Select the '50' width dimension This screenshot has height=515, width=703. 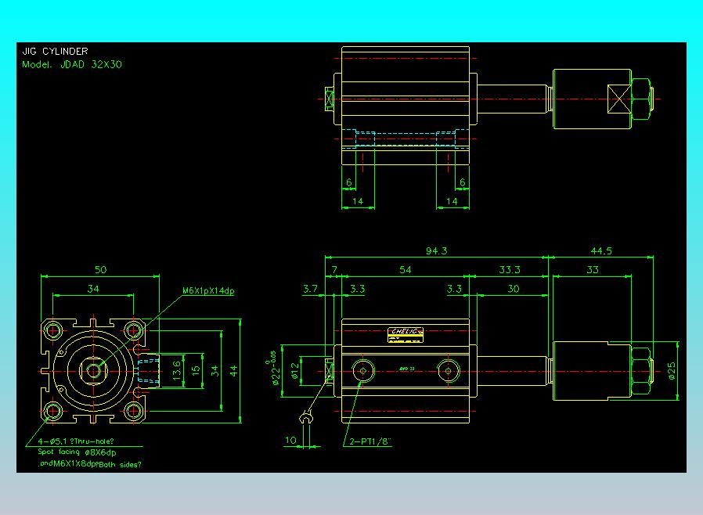point(100,270)
